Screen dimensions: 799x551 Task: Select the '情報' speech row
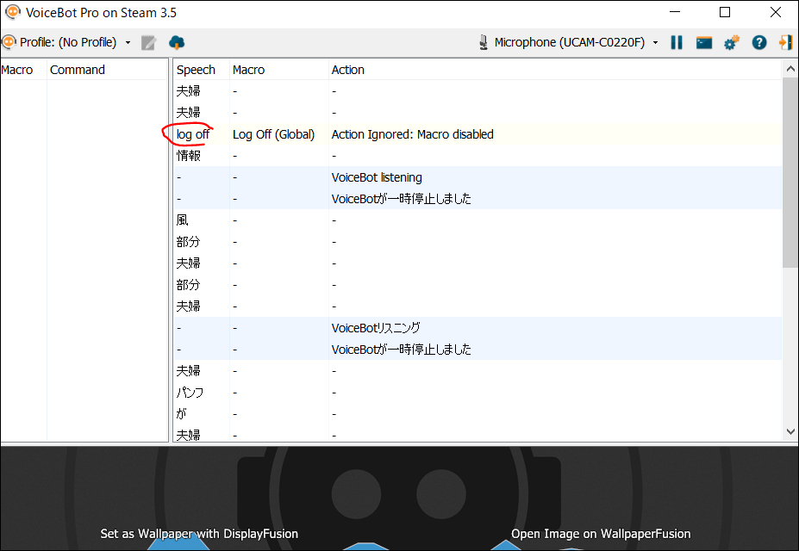point(478,156)
